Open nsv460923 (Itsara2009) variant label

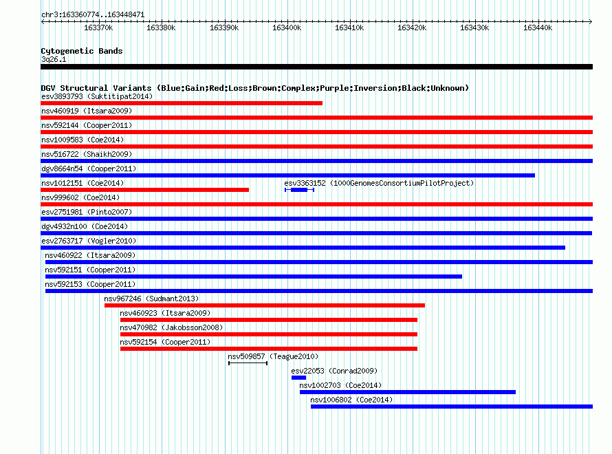point(165,313)
